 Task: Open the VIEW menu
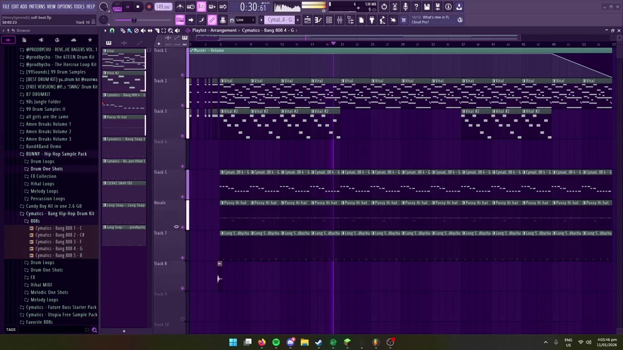tap(51, 7)
